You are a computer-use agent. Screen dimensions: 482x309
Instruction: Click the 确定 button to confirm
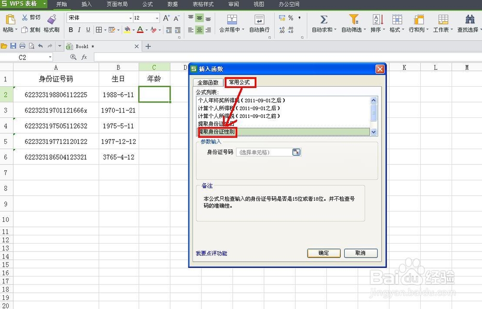pos(323,253)
